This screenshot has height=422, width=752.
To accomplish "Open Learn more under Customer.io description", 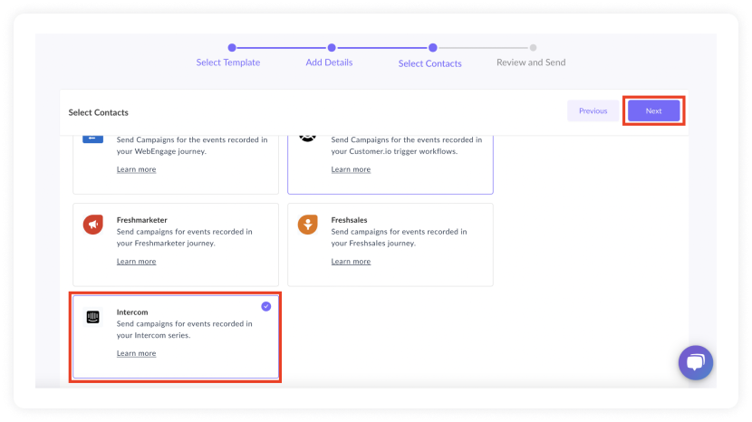I will pos(351,169).
